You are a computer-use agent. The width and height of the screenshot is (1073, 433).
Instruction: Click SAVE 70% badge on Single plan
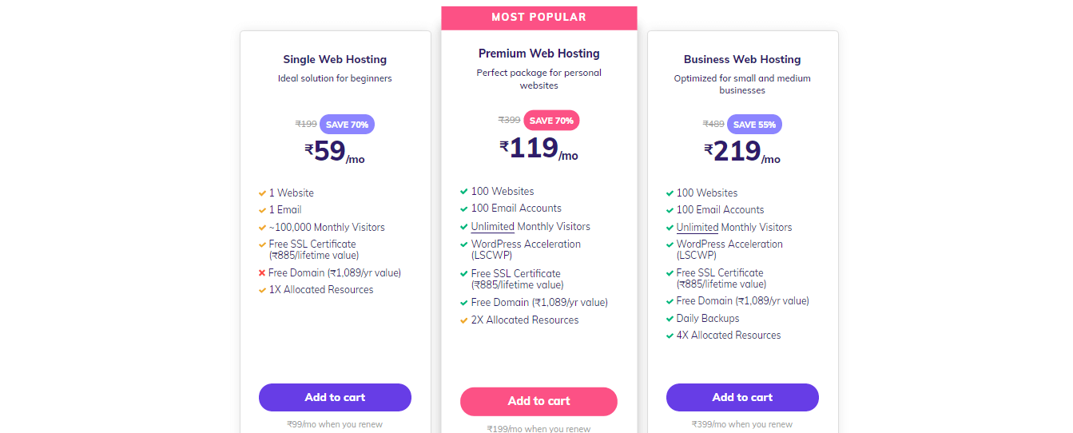(x=348, y=125)
